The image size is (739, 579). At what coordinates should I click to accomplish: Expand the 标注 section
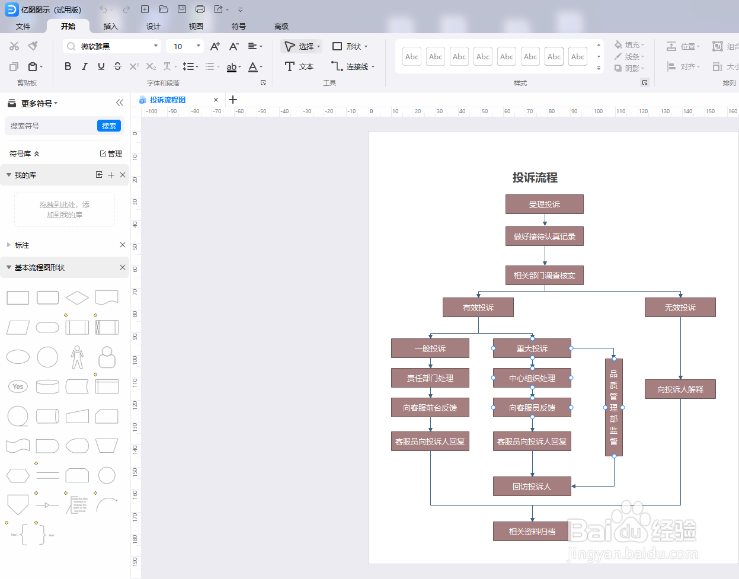pyautogui.click(x=9, y=245)
